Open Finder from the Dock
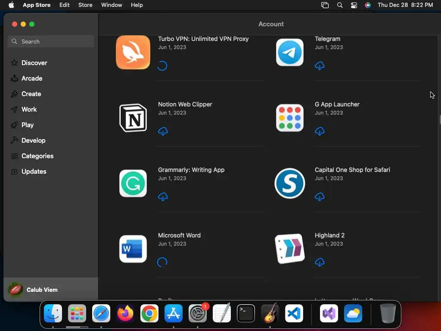 [53, 313]
